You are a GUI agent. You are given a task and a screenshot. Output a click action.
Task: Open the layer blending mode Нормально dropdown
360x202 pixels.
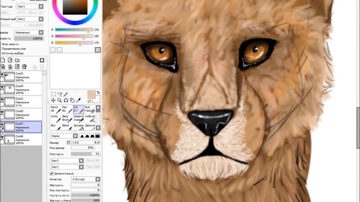click(29, 33)
